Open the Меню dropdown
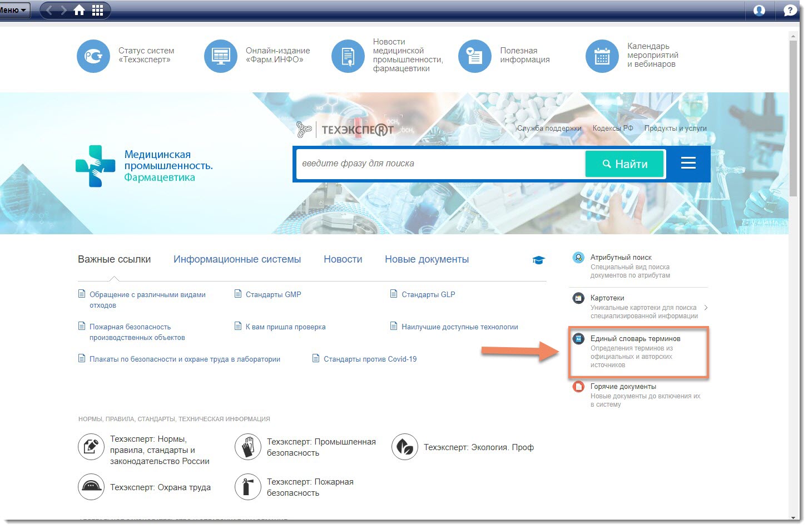Viewport: 808px width, 528px height. [14, 9]
